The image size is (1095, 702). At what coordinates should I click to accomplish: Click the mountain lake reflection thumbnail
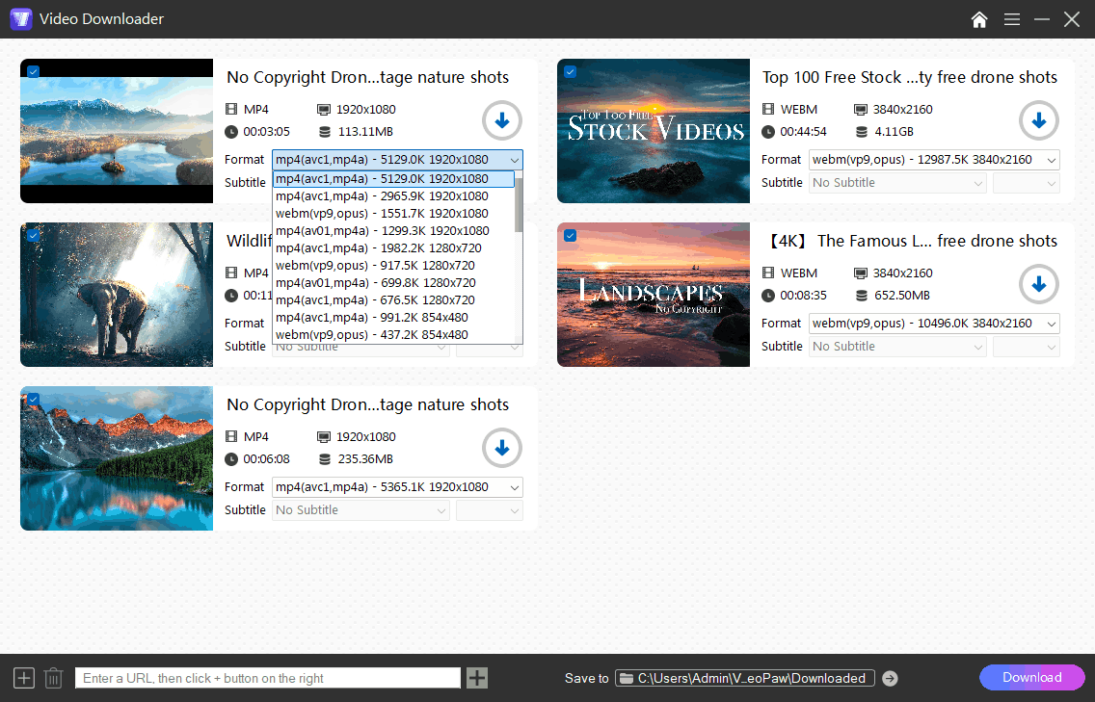click(x=117, y=458)
